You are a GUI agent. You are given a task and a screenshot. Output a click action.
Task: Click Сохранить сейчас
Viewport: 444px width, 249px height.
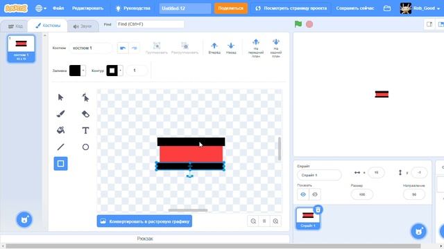point(355,8)
